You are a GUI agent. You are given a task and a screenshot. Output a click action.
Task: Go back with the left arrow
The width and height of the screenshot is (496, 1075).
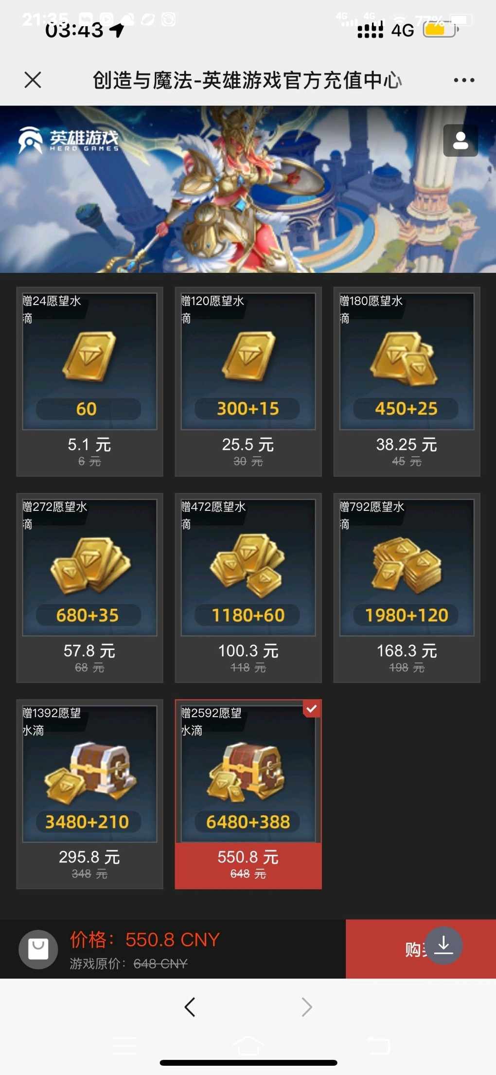tap(190, 1007)
